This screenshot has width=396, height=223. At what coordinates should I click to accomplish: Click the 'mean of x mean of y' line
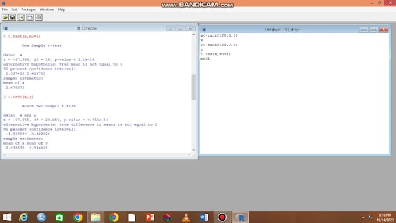(x=26, y=143)
